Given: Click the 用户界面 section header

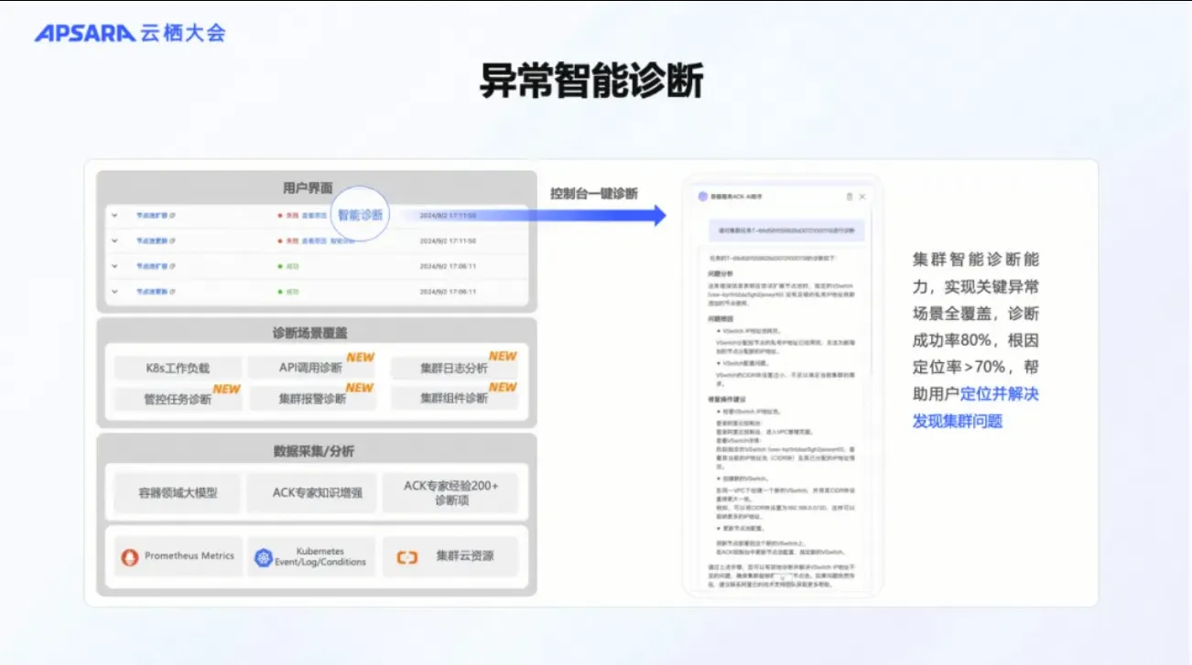Looking at the screenshot, I should 308,188.
